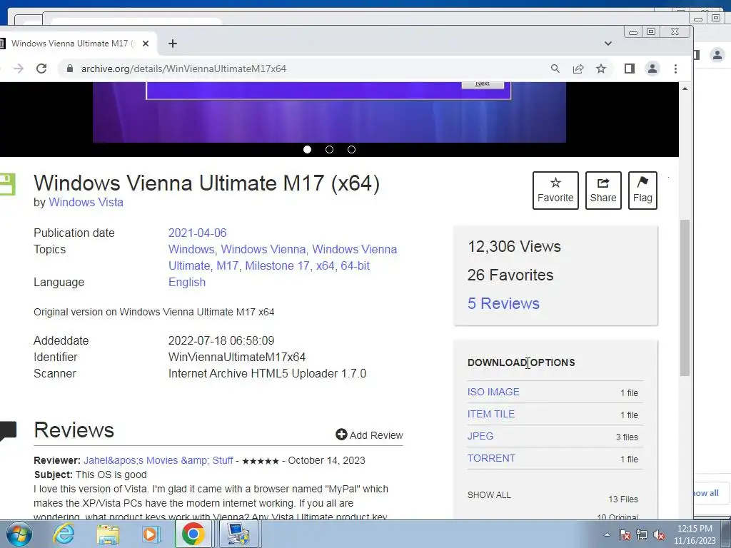The width and height of the screenshot is (731, 548).
Task: Download via TORRENT link
Action: (x=491, y=458)
